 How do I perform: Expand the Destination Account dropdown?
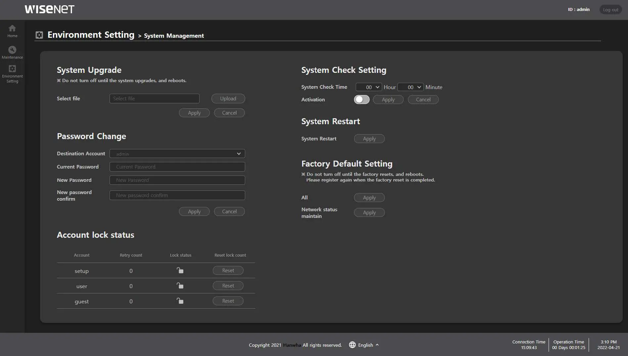(x=177, y=154)
